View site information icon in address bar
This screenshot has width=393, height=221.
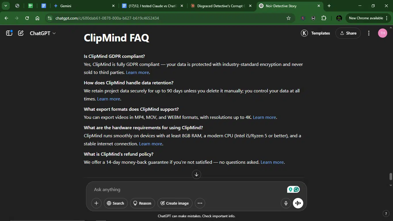50,18
